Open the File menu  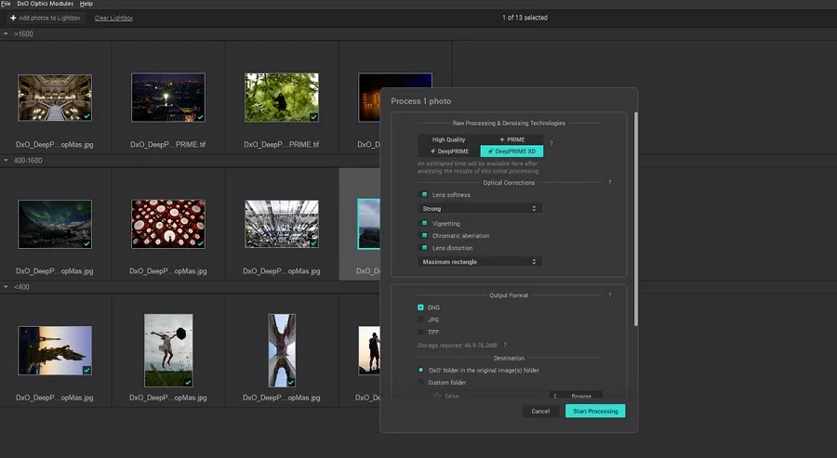point(6,3)
